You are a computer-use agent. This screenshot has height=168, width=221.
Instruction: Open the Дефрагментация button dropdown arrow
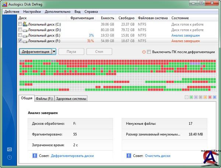54,52
